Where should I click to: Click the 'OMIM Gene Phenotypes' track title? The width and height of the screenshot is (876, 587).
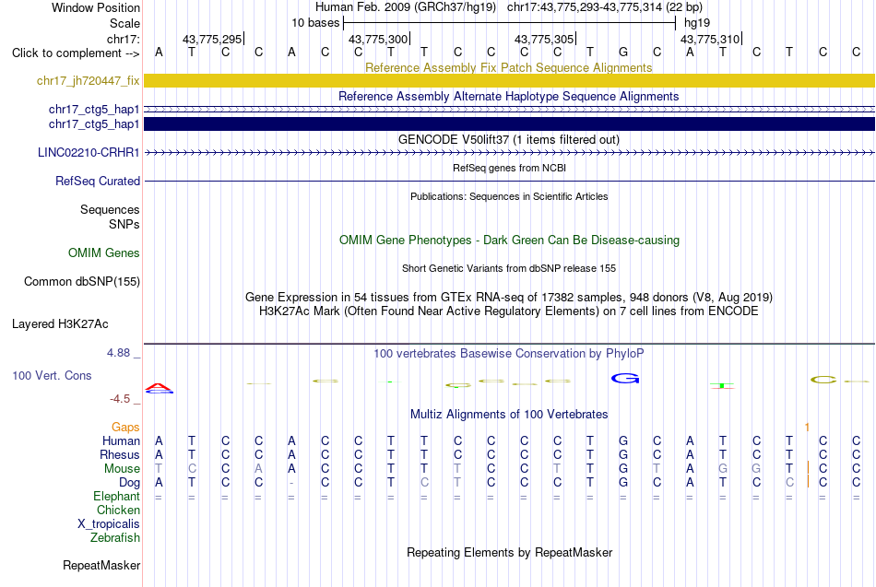pyautogui.click(x=510, y=241)
